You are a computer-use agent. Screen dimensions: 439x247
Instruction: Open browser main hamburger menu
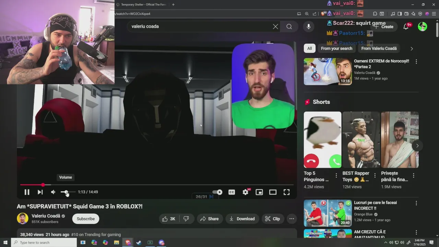pos(434,14)
